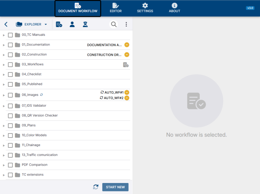Click the user person icon in toolbar
The image size is (260, 194).
pyautogui.click(x=72, y=24)
